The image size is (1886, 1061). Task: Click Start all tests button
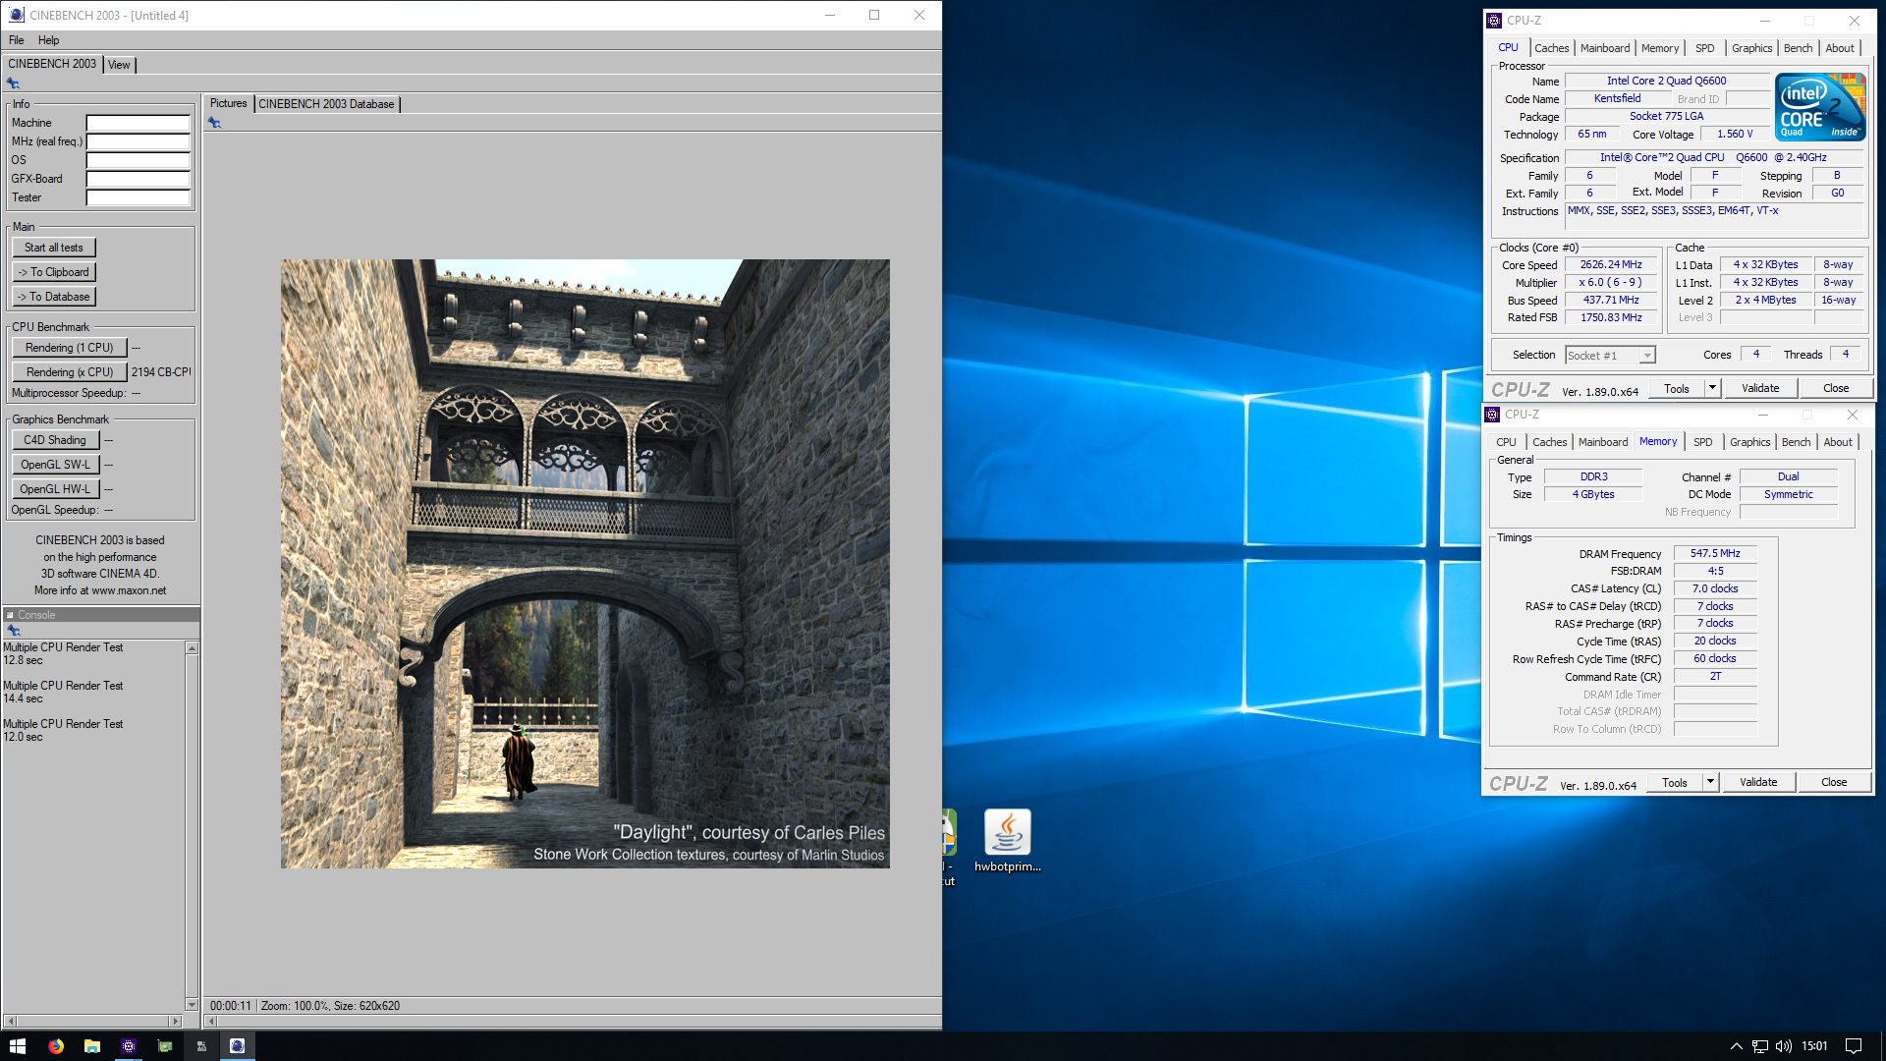coord(54,248)
